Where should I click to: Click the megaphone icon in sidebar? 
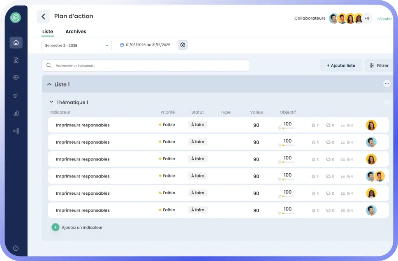point(16,96)
